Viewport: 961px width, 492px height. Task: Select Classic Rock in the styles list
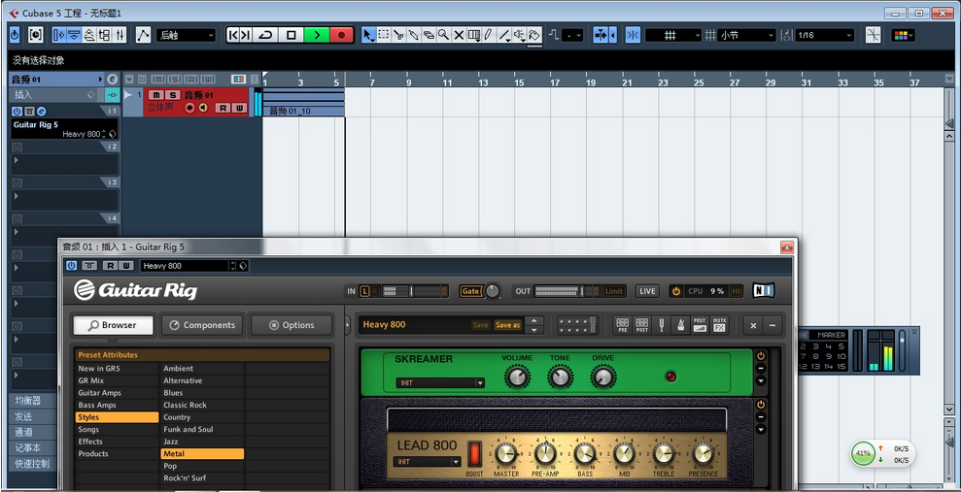tap(185, 405)
